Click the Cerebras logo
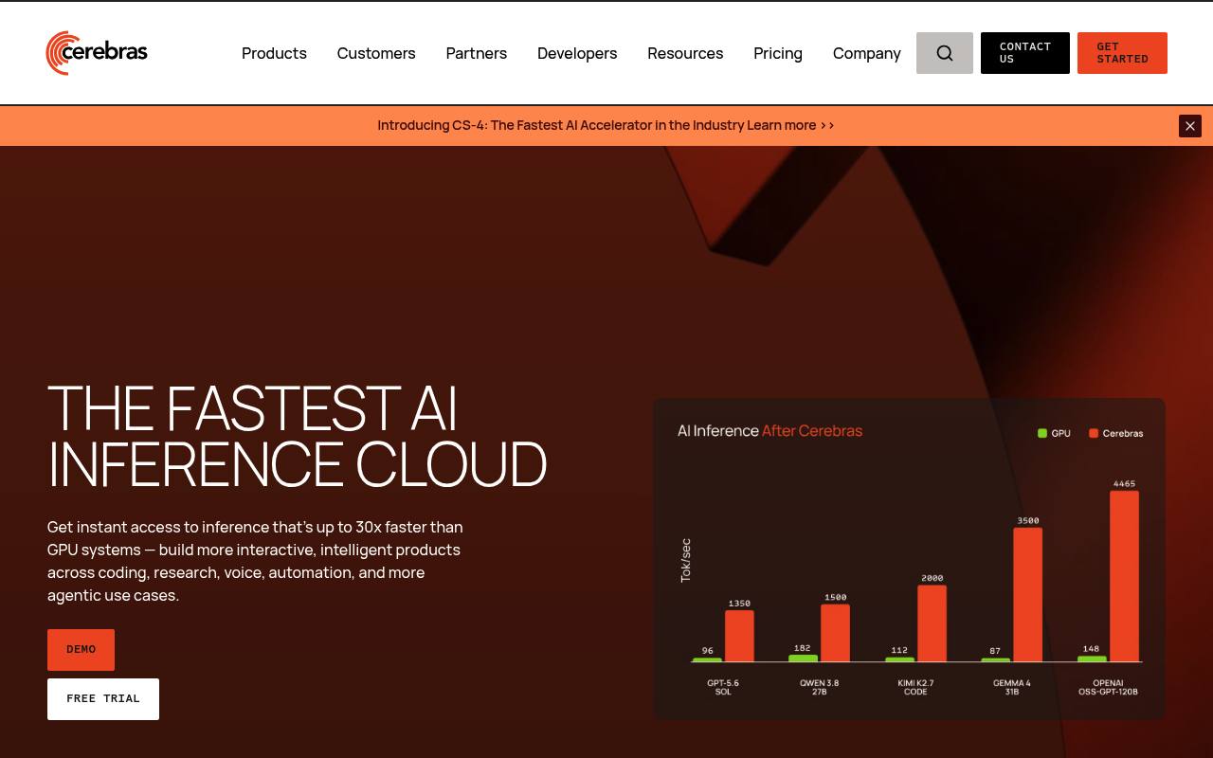Image resolution: width=1213 pixels, height=758 pixels. pos(97,53)
